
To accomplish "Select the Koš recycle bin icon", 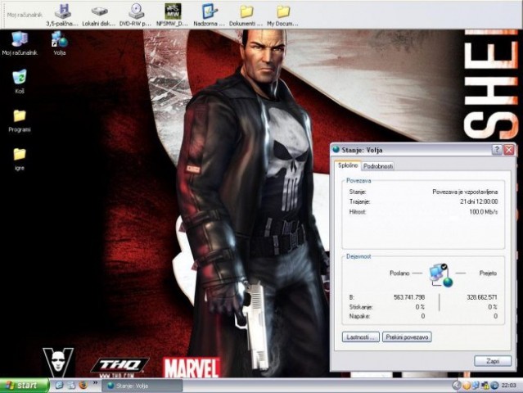I will (x=20, y=81).
